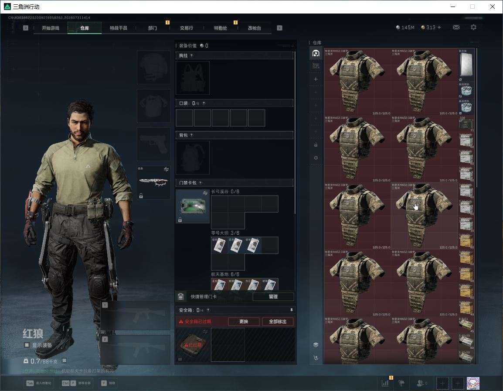Click the first empty team slot plus

(442, 383)
